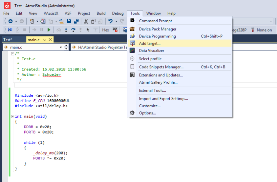Open the Undo history dropdown arrow

pos(116,21)
